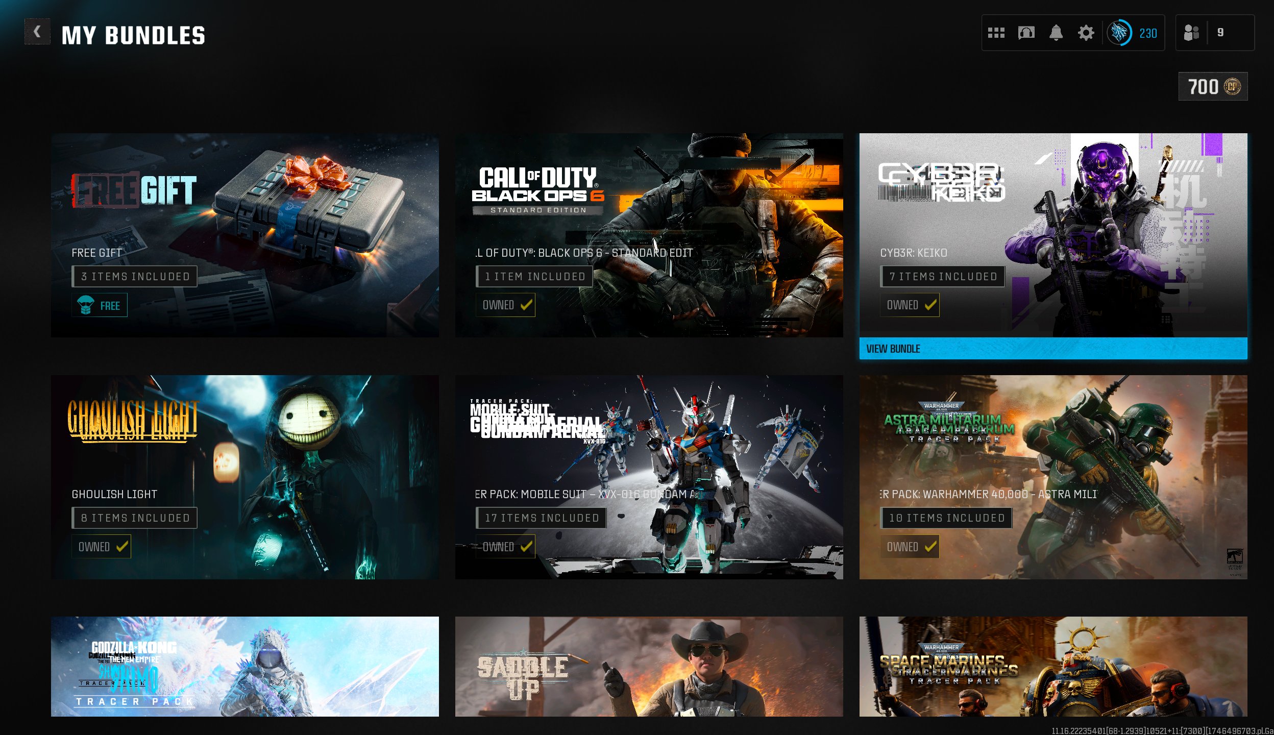Click the parachute FREE badge on Free Gift
This screenshot has width=1274, height=735.
[100, 306]
